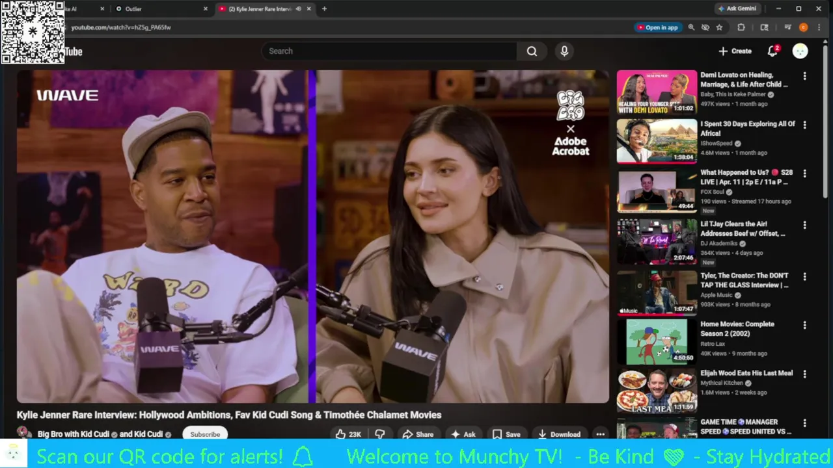Click the youtube.com address bar URL
The width and height of the screenshot is (833, 468).
(121, 27)
